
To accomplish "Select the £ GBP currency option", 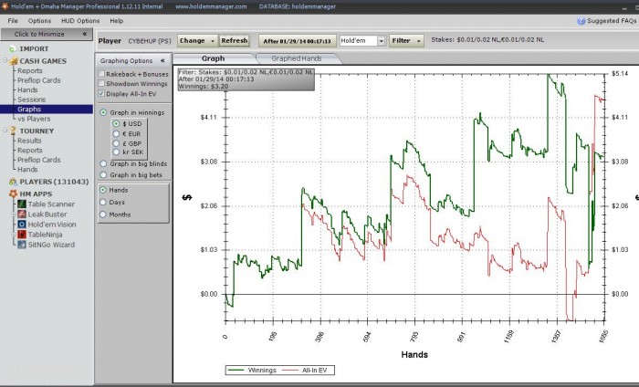I will click(116, 143).
